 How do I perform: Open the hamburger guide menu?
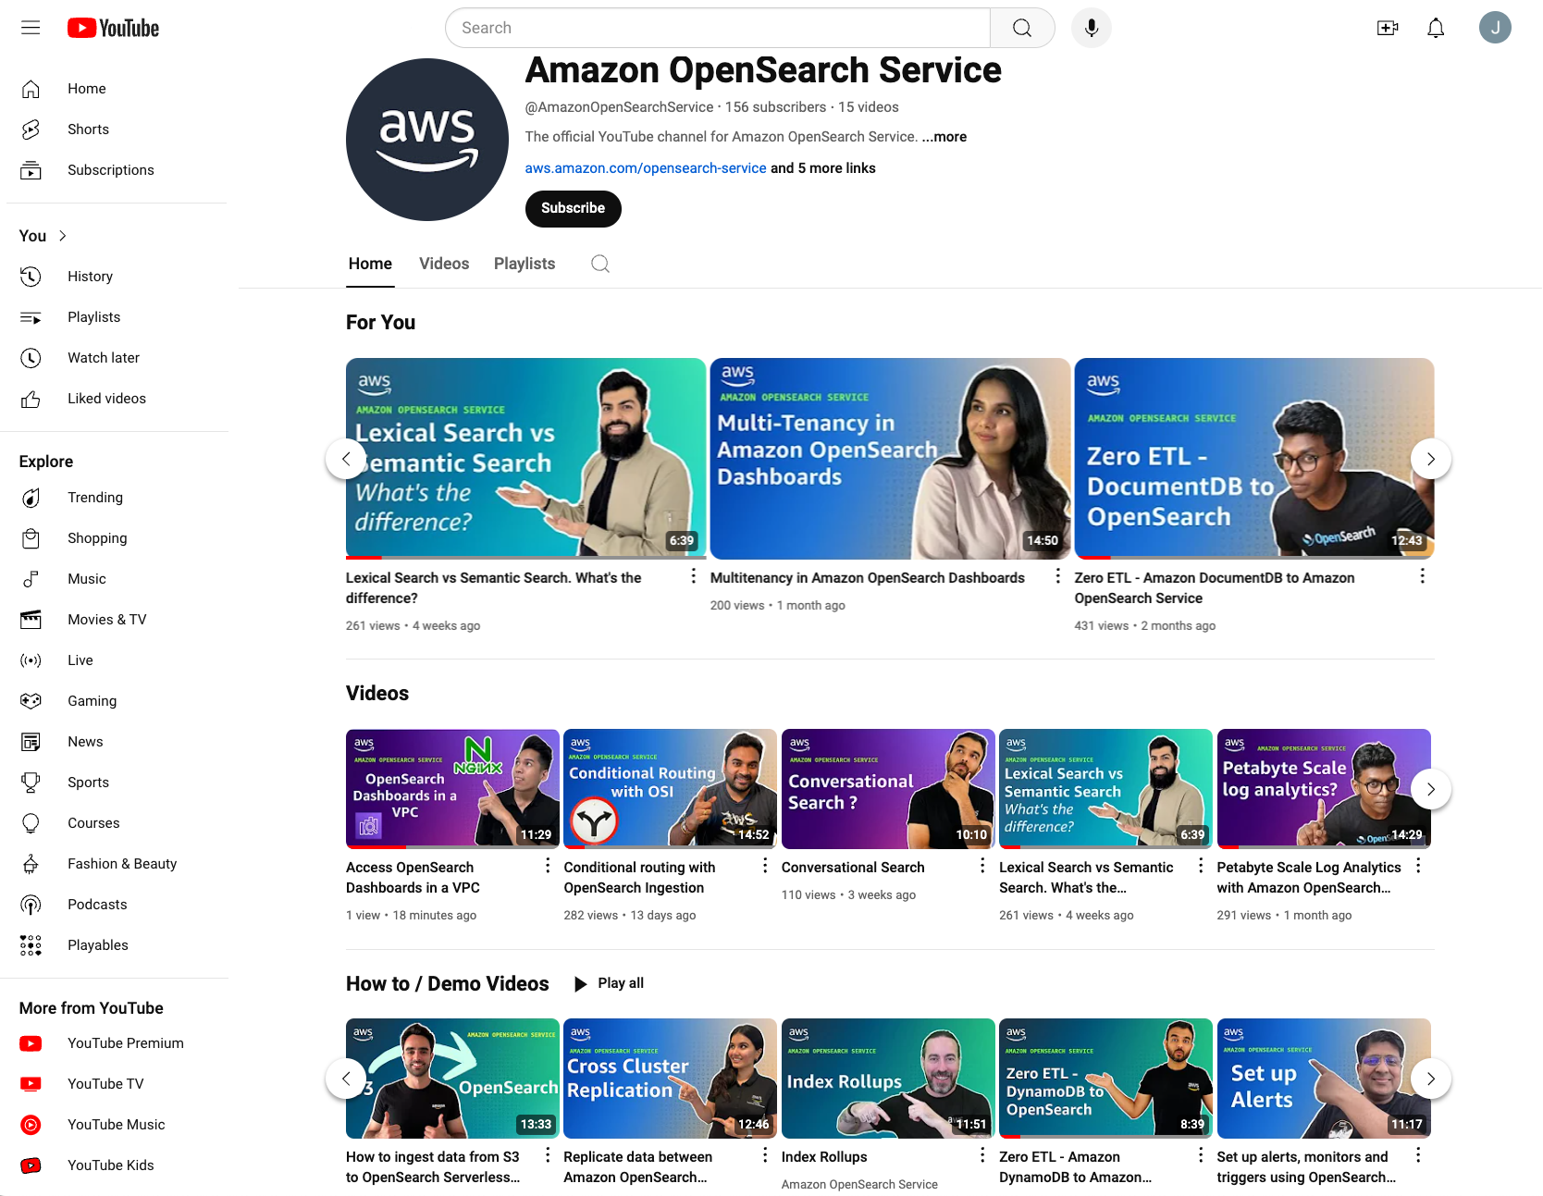coord(31,28)
